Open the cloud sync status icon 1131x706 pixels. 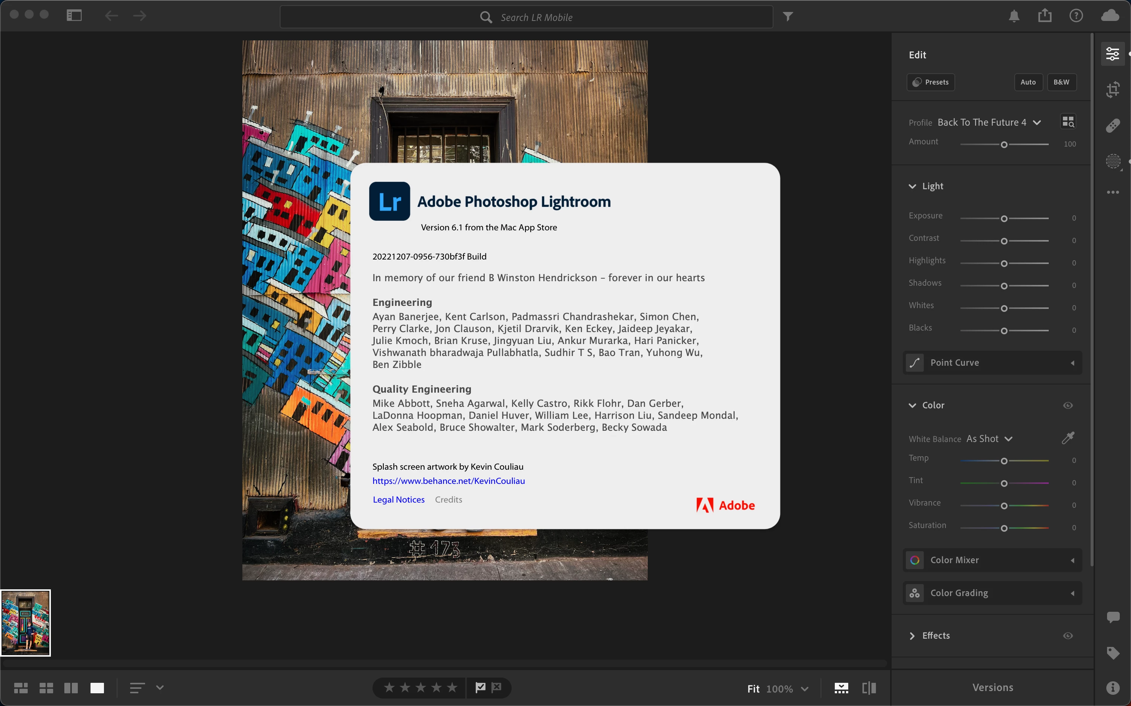coord(1110,16)
